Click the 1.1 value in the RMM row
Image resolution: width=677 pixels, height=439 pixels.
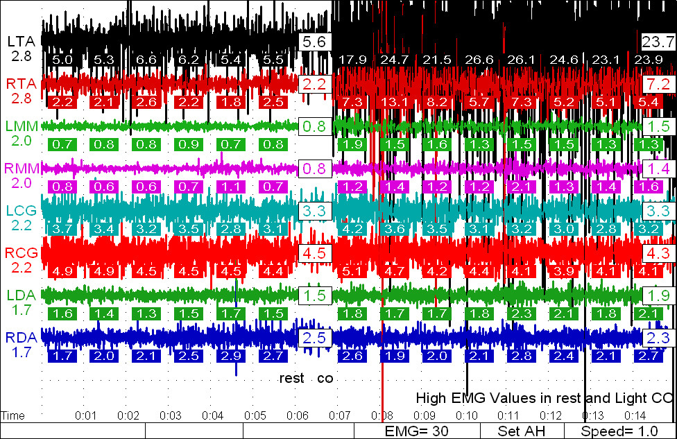[x=231, y=187]
